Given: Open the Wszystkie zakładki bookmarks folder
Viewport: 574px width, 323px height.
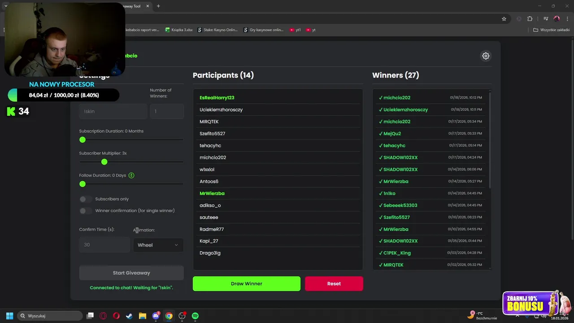Looking at the screenshot, I should coord(552,30).
